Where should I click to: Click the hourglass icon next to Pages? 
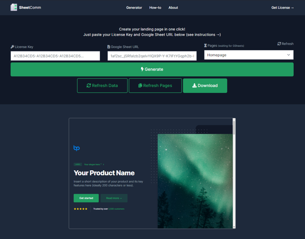click(205, 45)
